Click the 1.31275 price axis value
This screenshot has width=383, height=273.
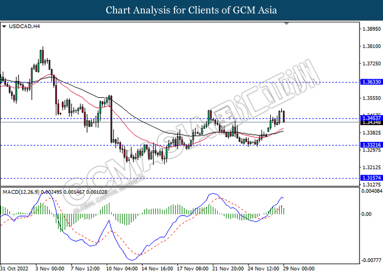tap(372, 185)
